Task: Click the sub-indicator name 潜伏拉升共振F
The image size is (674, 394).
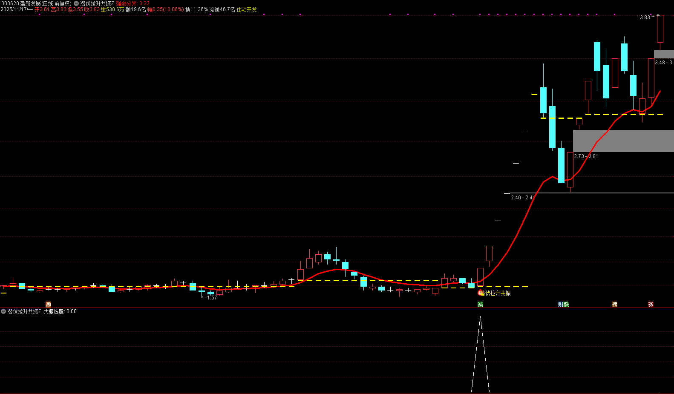Action: point(24,311)
